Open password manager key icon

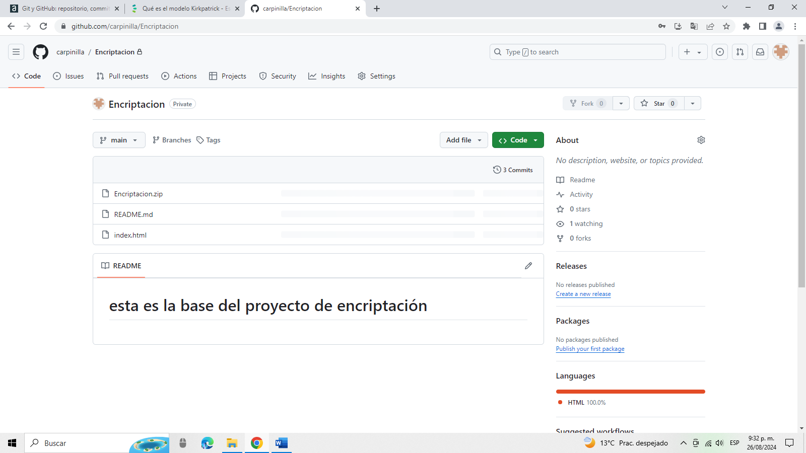[x=662, y=26]
